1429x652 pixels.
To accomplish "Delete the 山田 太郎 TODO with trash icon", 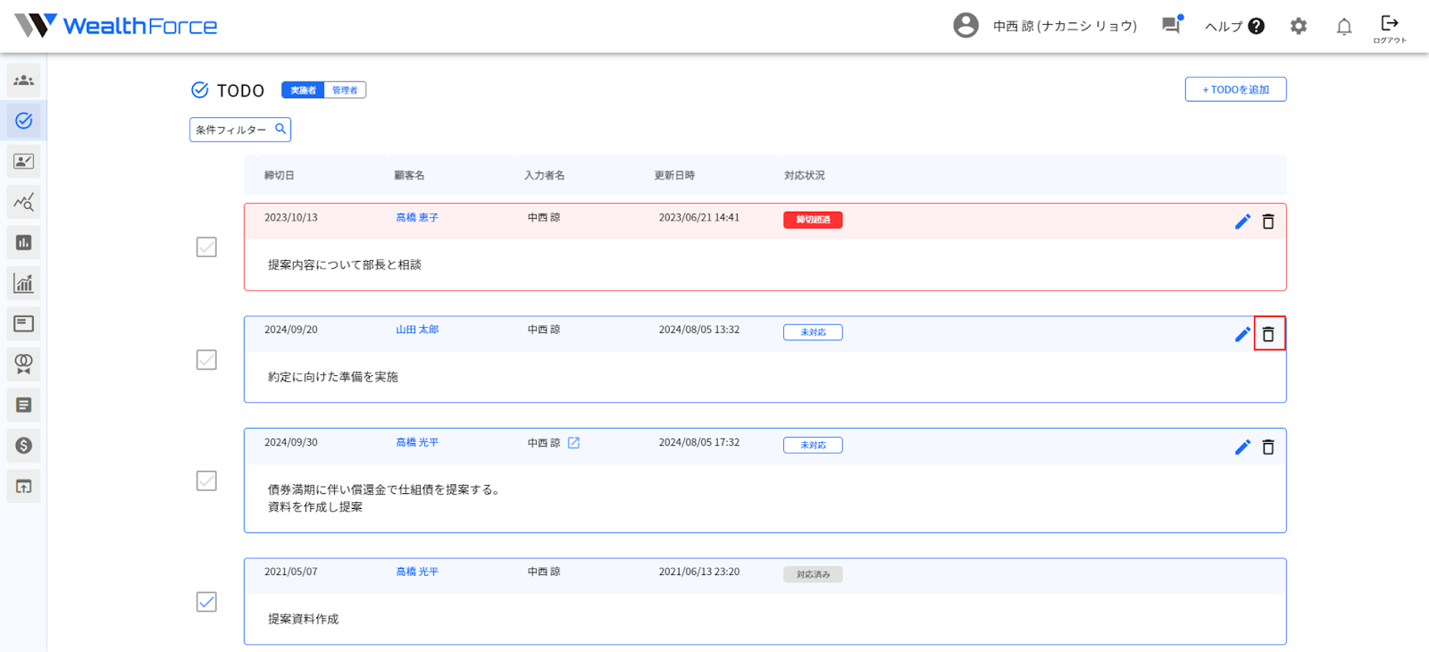I will [x=1269, y=334].
